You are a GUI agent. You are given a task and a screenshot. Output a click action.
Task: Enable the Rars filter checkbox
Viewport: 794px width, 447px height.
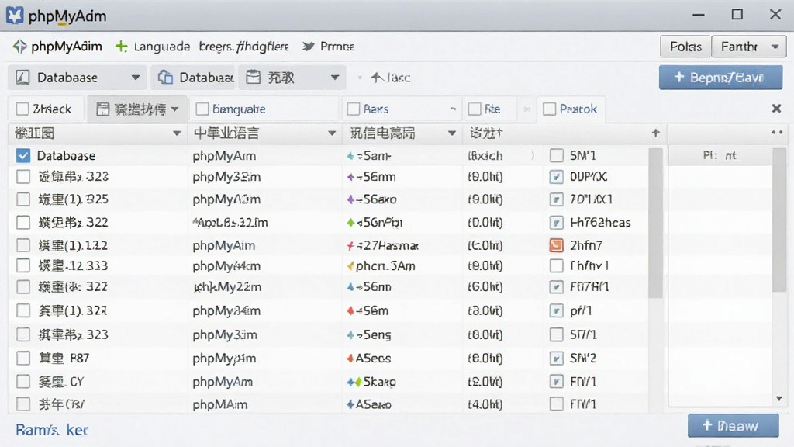click(354, 109)
